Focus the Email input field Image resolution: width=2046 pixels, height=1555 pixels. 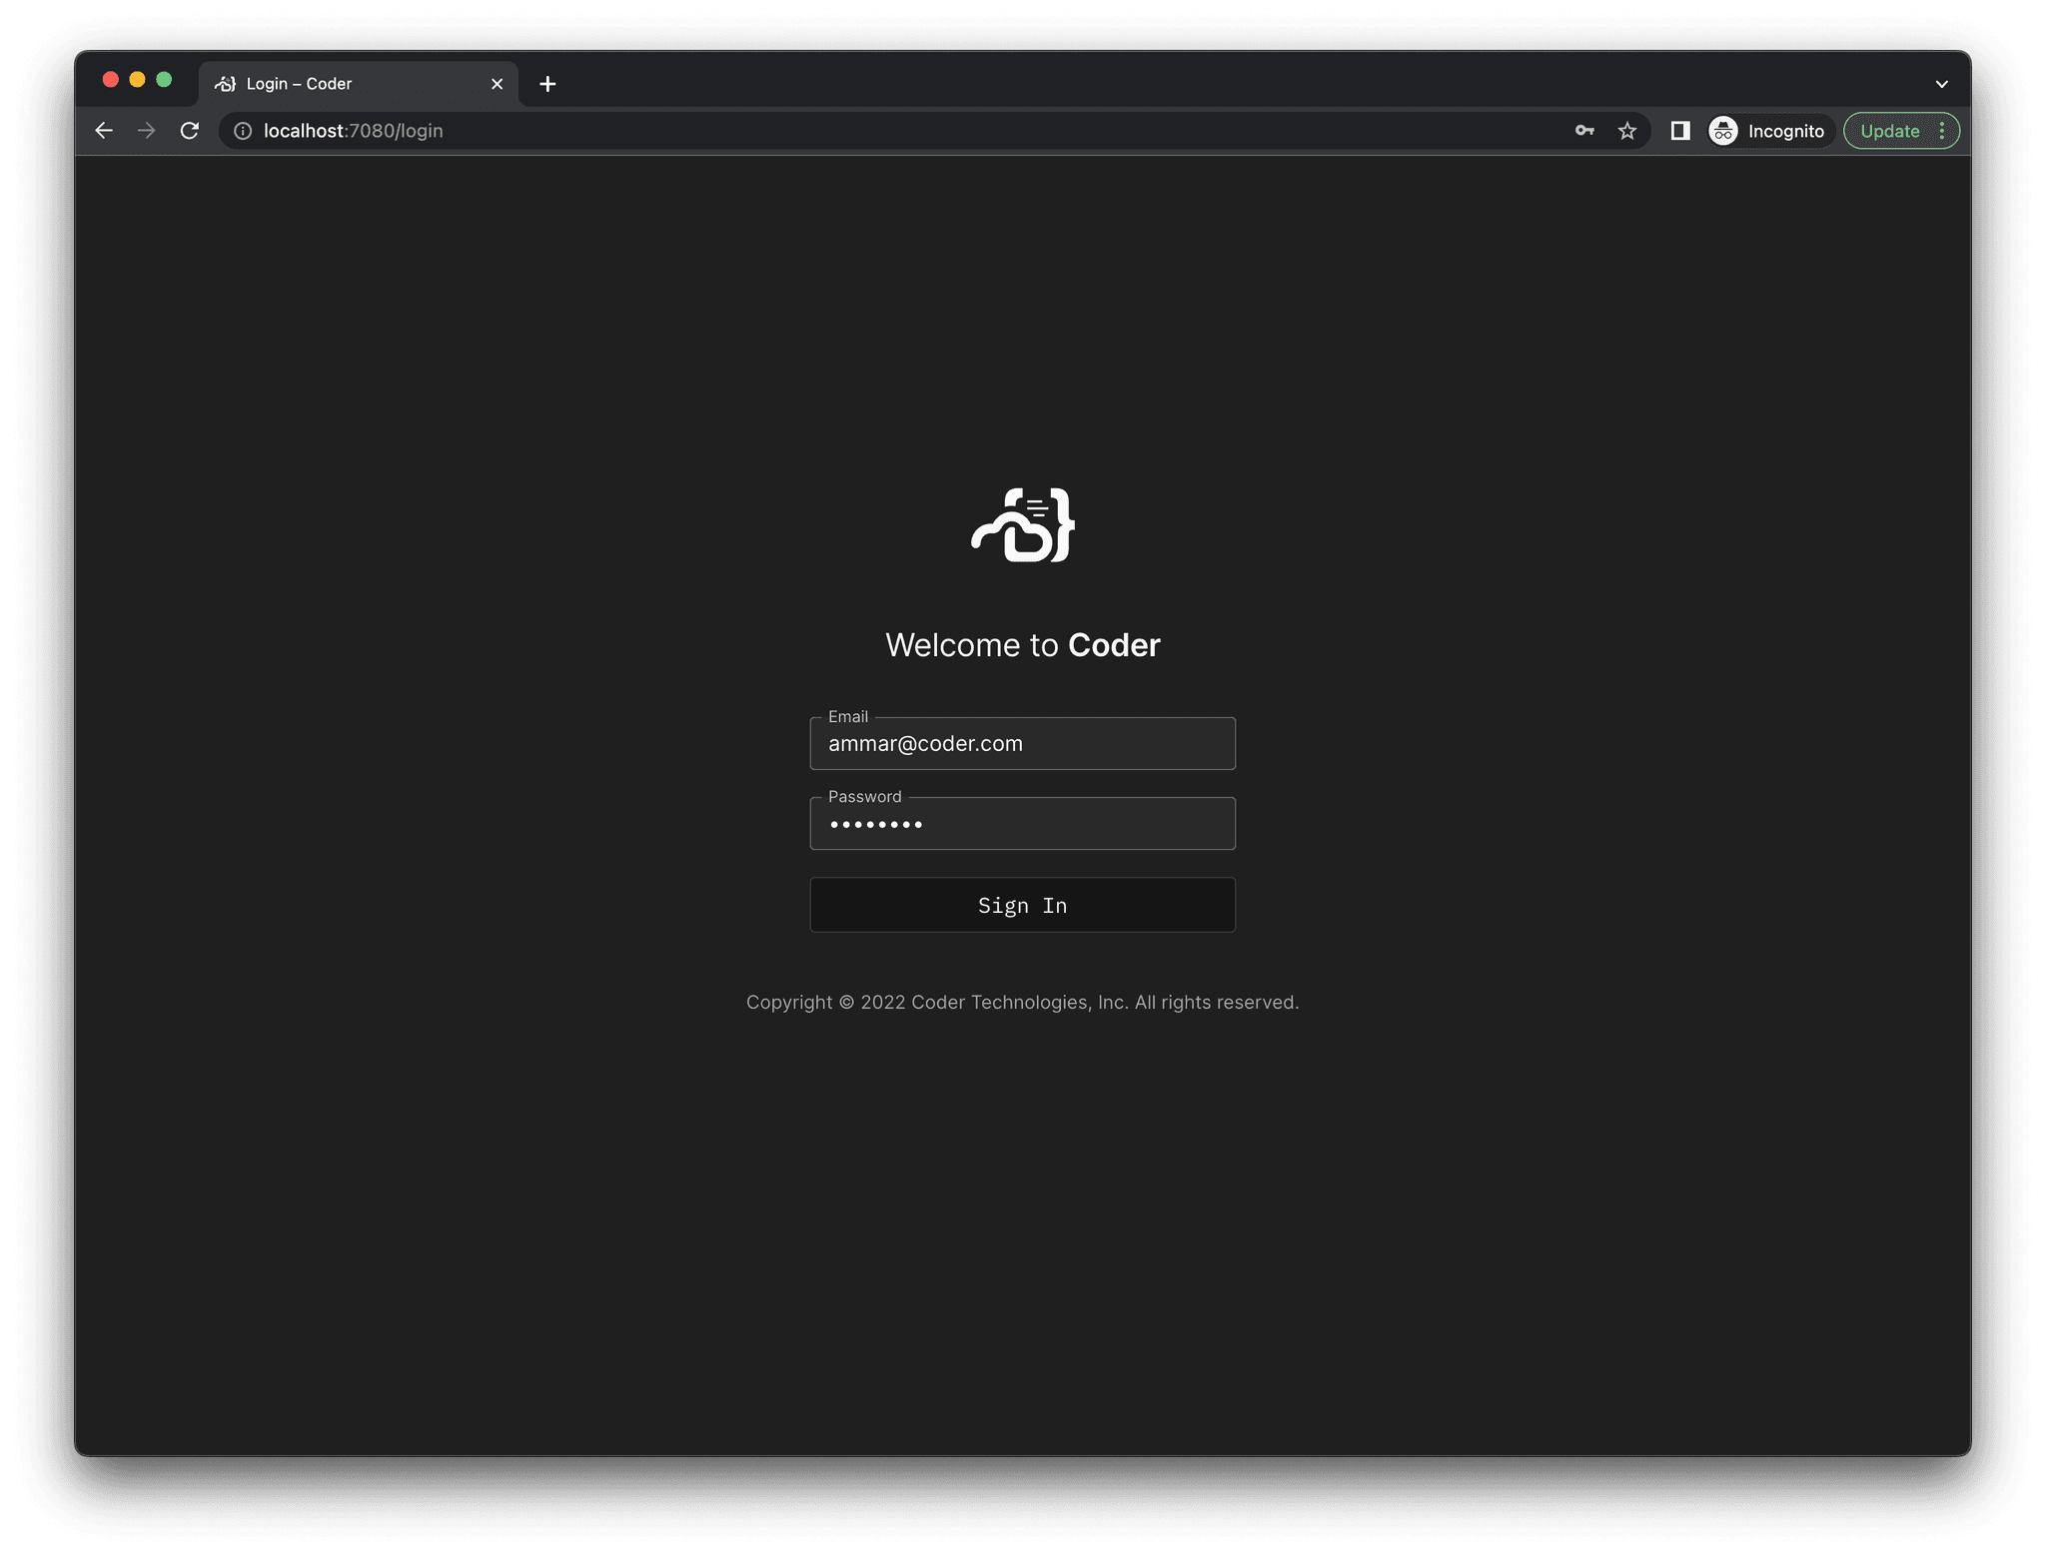[x=1022, y=743]
